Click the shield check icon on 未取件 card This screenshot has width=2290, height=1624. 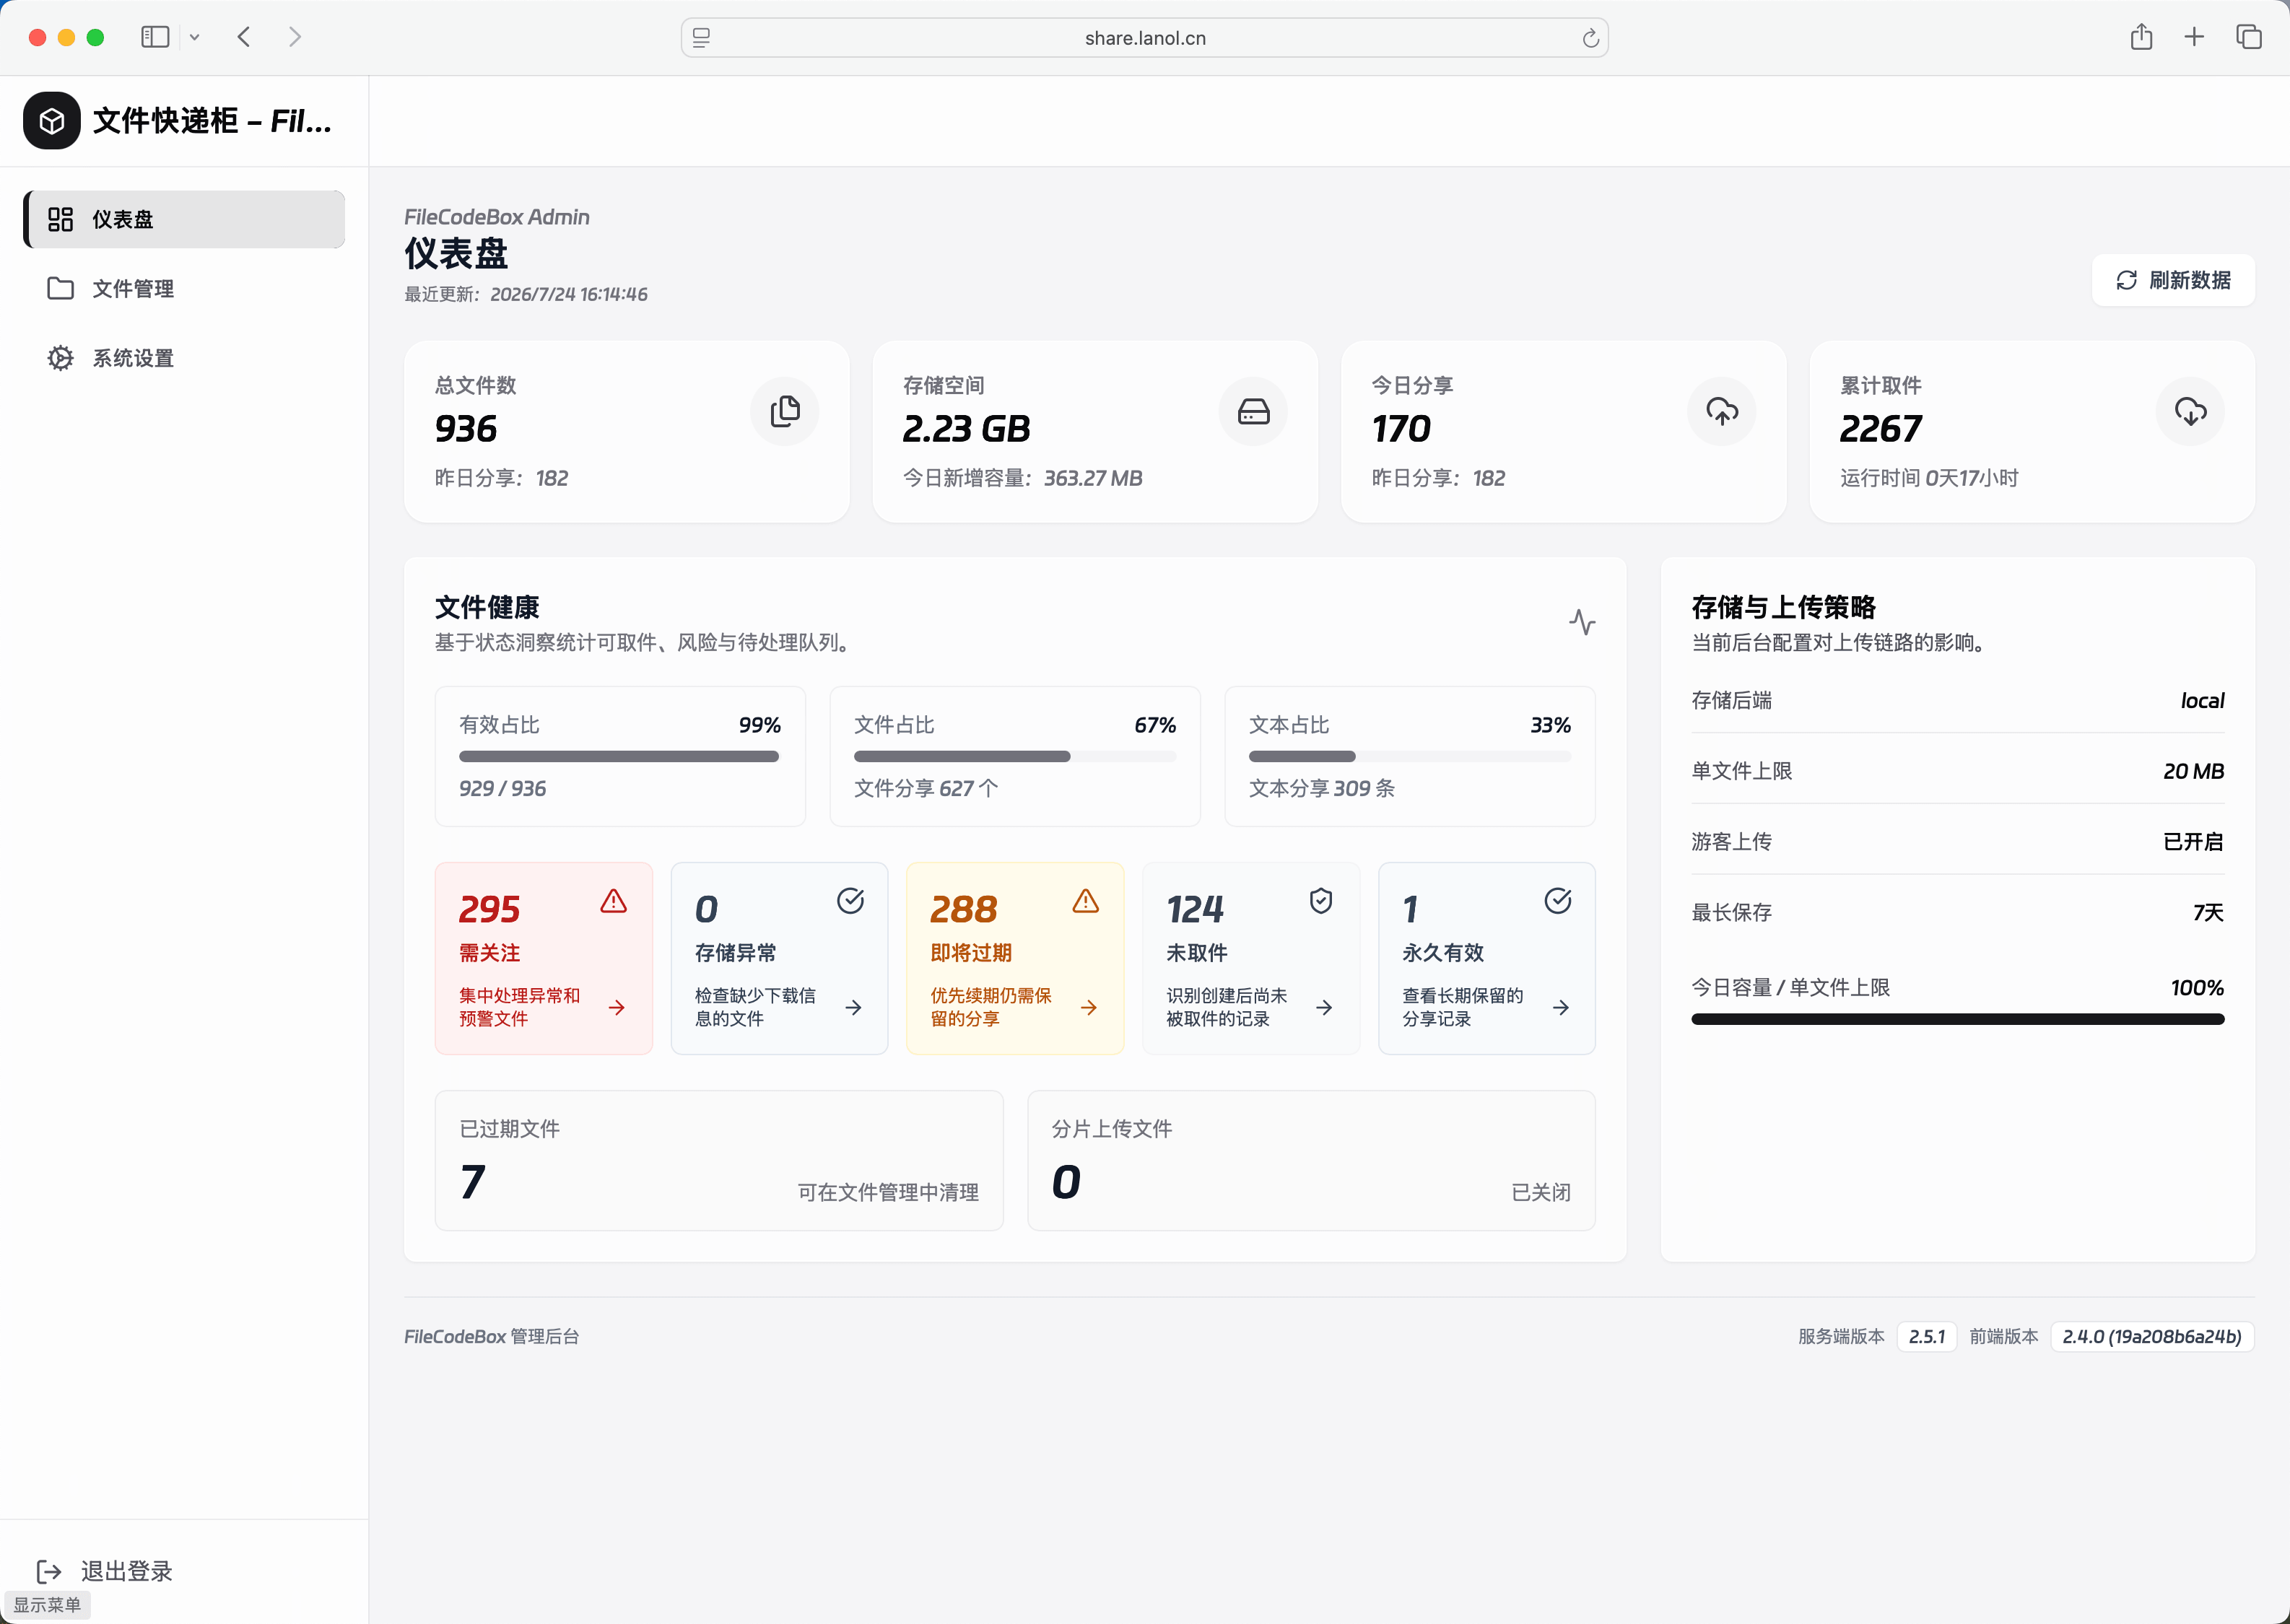click(1321, 901)
